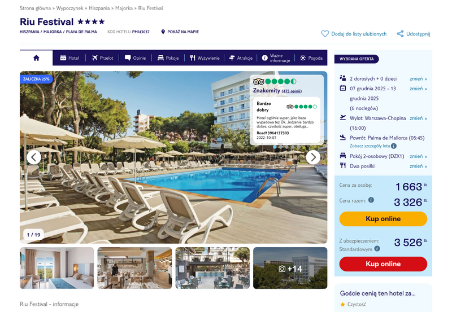452x312 pixels.
Task: Show previous photo with left arrow
Action: point(34,157)
